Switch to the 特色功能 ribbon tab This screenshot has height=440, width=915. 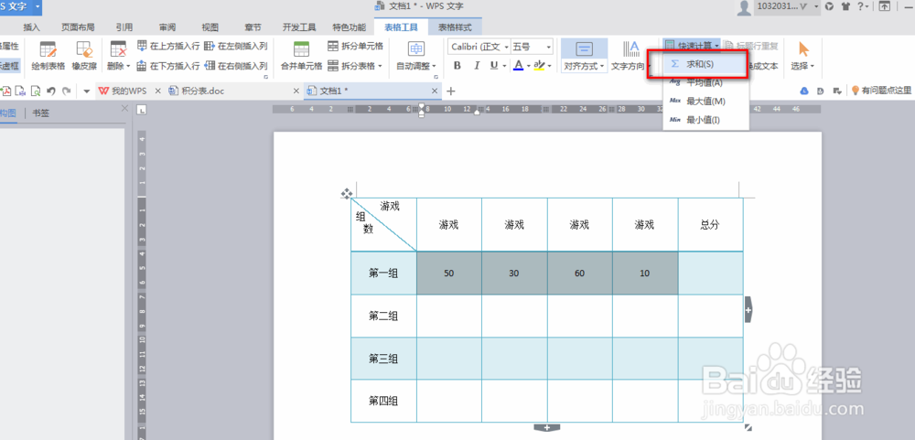[350, 27]
